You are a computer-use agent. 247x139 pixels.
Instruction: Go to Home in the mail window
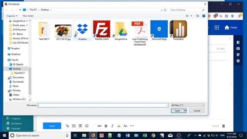pyautogui.click(x=231, y=27)
